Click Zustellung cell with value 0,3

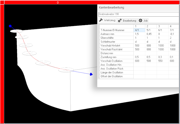point(162,57)
